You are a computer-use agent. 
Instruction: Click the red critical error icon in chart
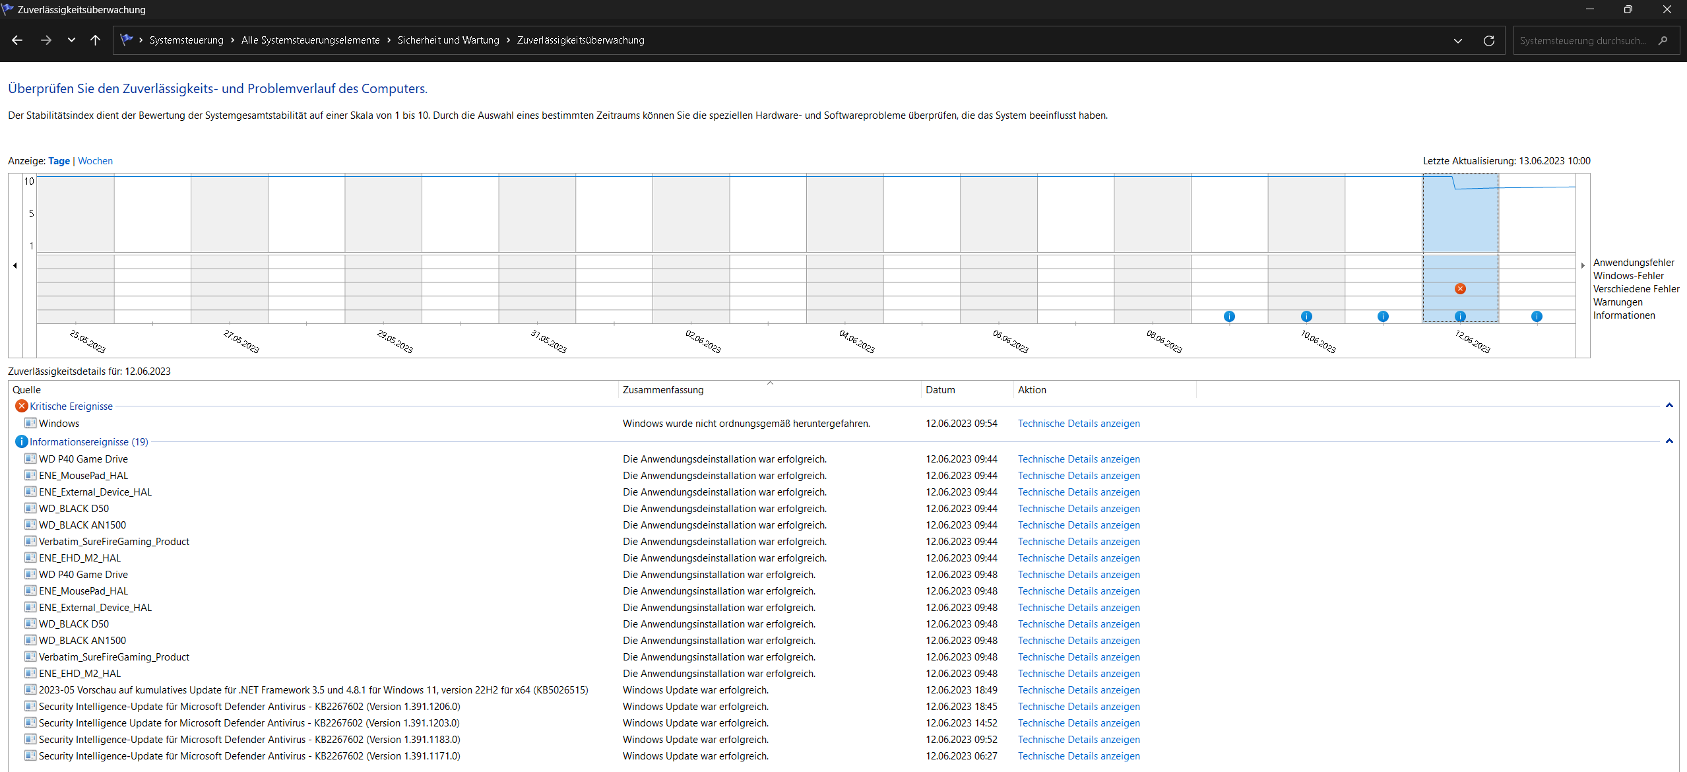tap(1460, 289)
